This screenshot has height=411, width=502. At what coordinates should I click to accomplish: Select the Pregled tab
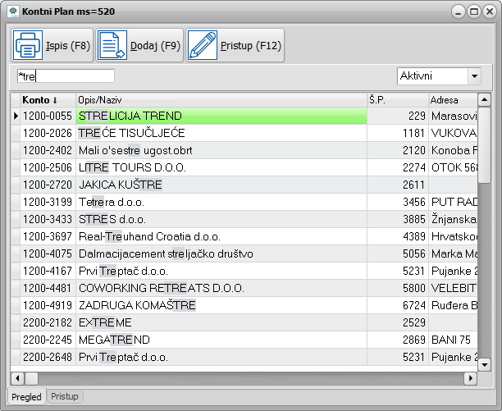pos(25,397)
